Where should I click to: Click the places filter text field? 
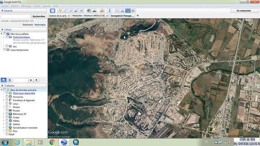[x=20, y=80]
